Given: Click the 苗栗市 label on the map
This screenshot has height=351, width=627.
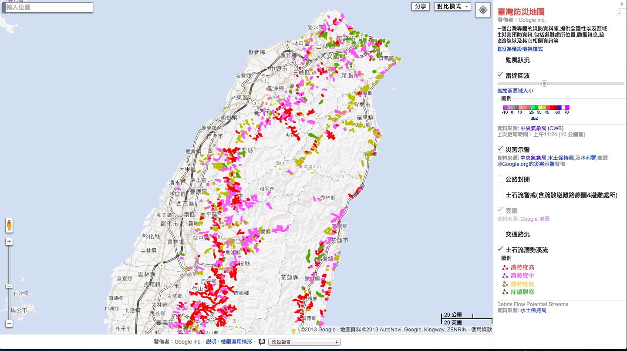Looking at the screenshot, I should (x=215, y=136).
